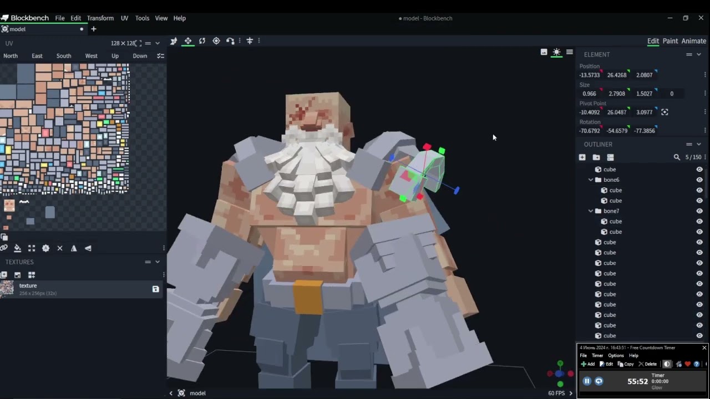The width and height of the screenshot is (710, 399).
Task: Hide the bone7 group
Action: click(699, 211)
